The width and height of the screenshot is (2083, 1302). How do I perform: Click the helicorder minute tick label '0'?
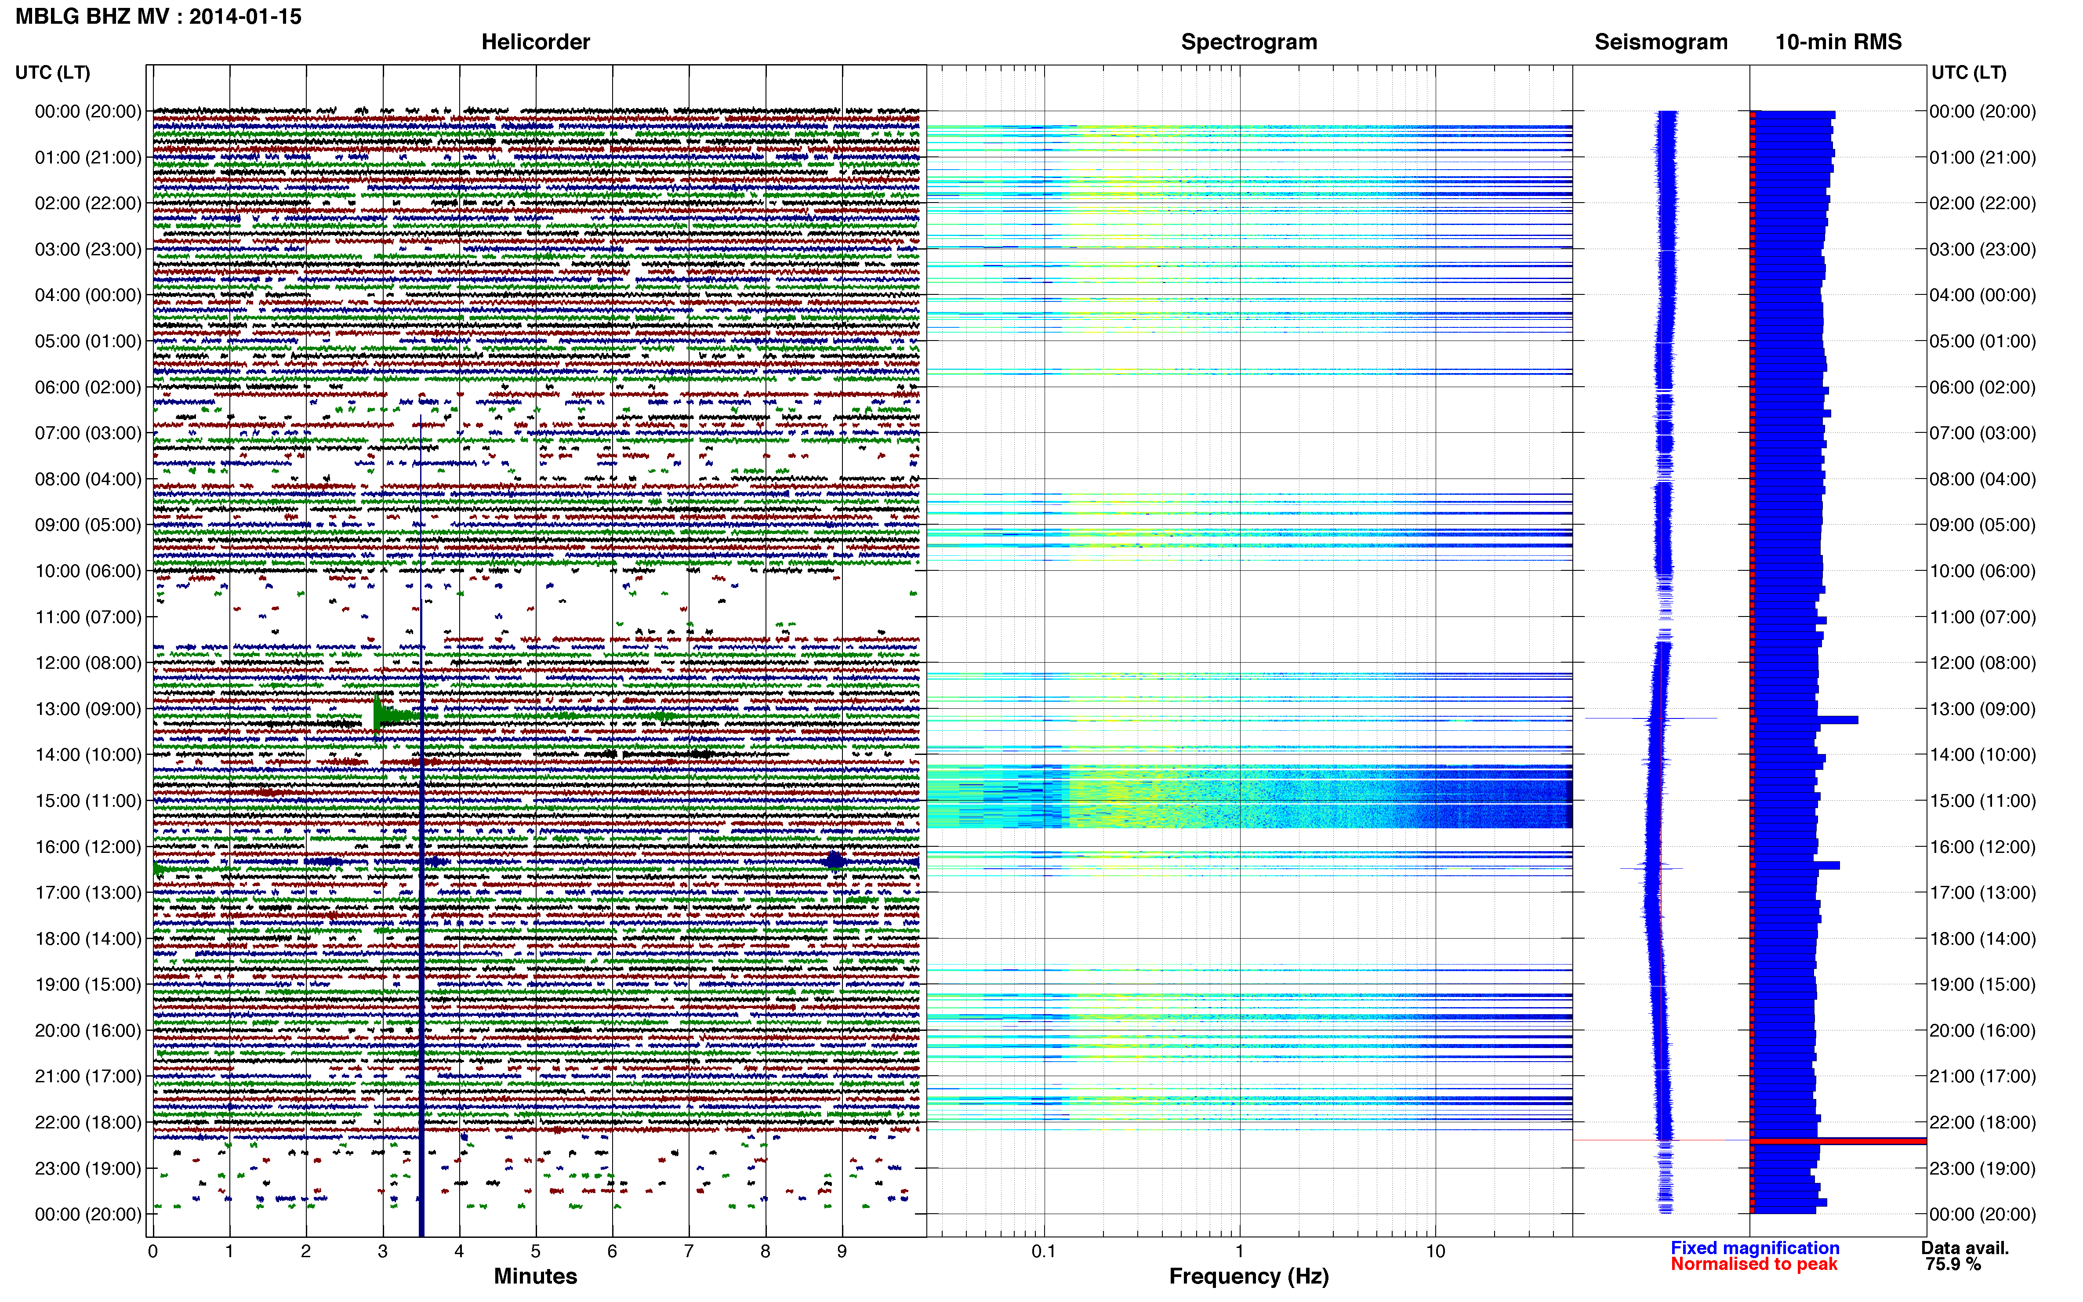[152, 1251]
